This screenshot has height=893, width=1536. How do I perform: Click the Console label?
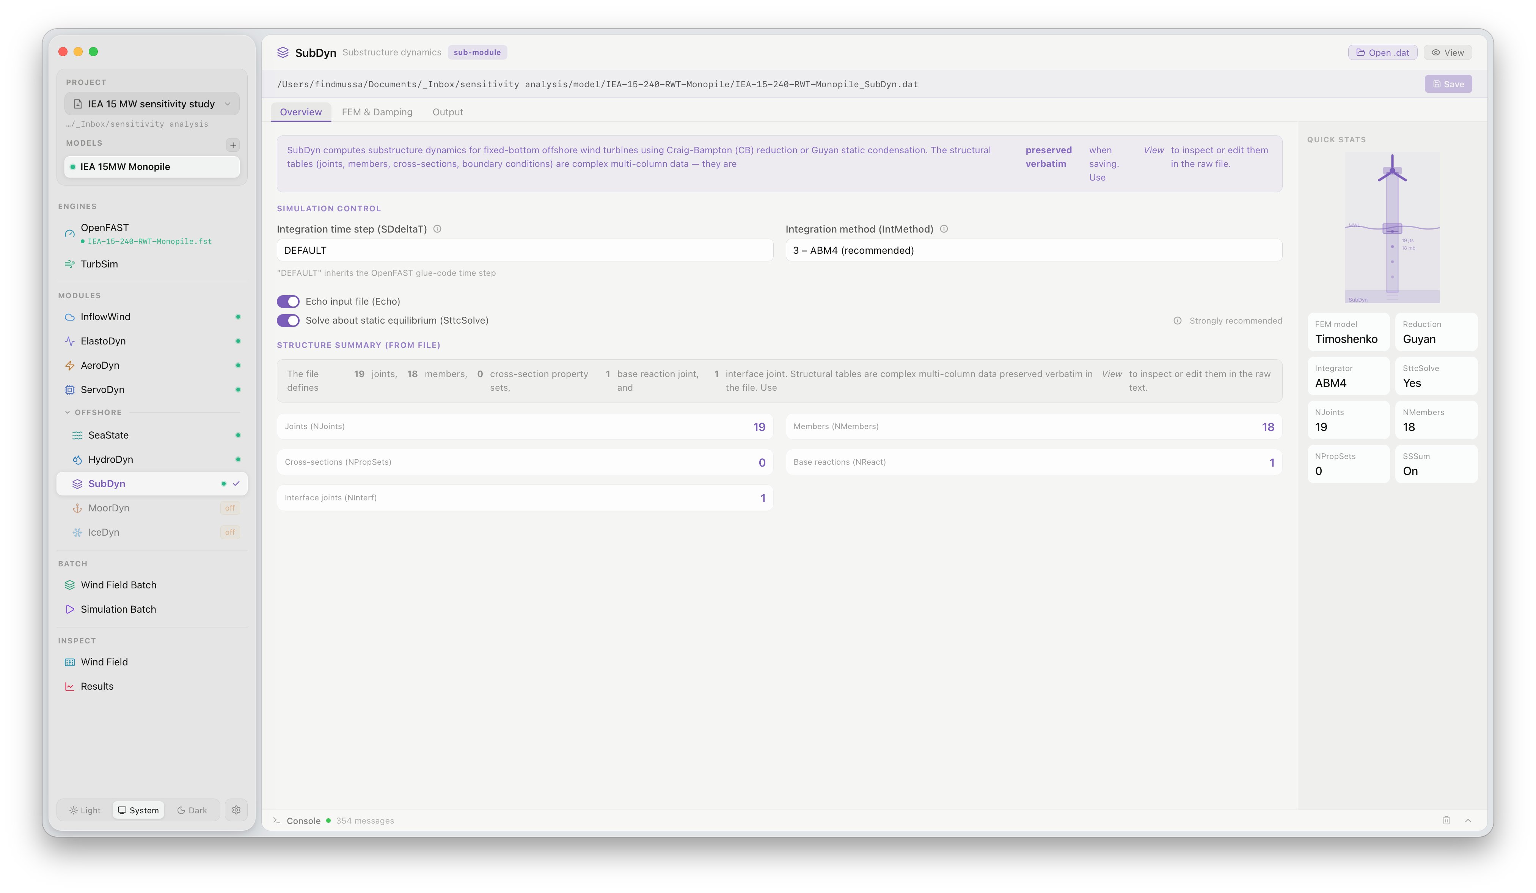(303, 821)
